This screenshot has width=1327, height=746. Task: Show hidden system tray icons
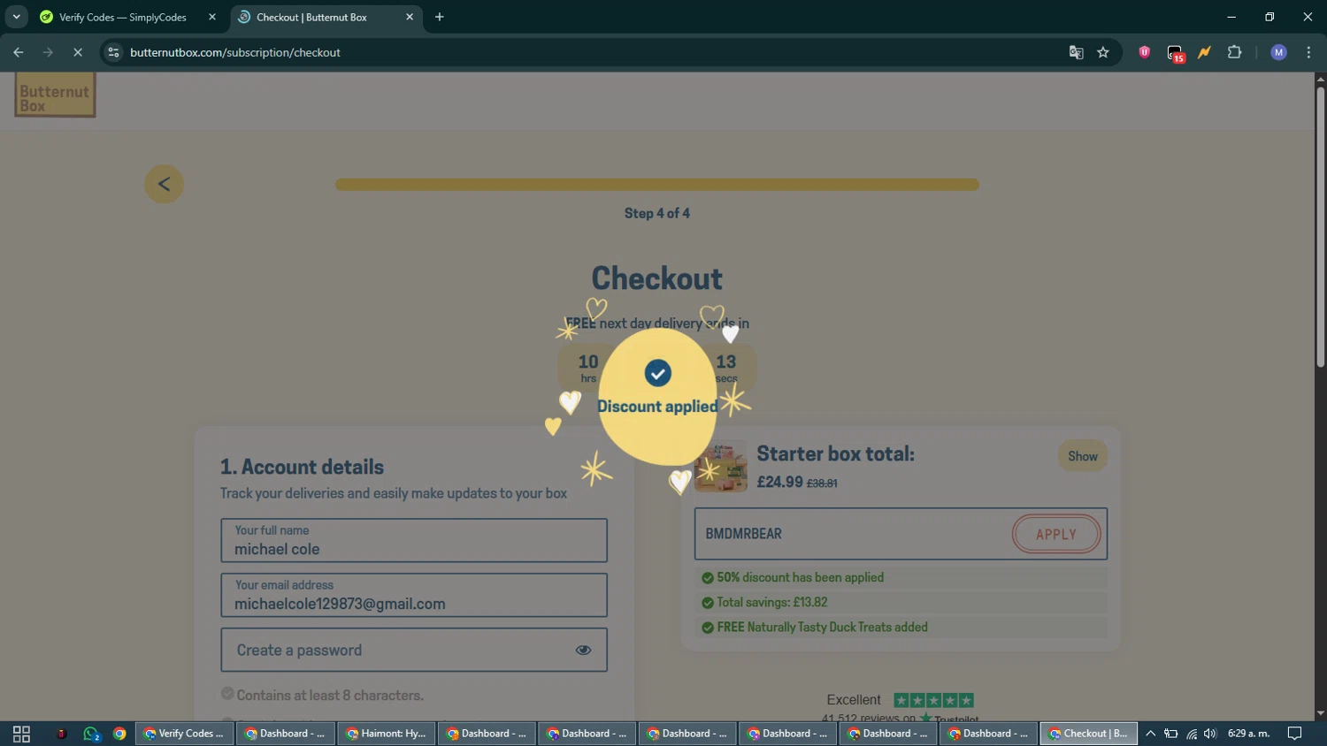(x=1150, y=734)
